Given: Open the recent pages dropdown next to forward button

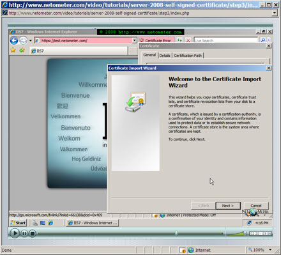Looking at the screenshot, I should click(x=31, y=40).
